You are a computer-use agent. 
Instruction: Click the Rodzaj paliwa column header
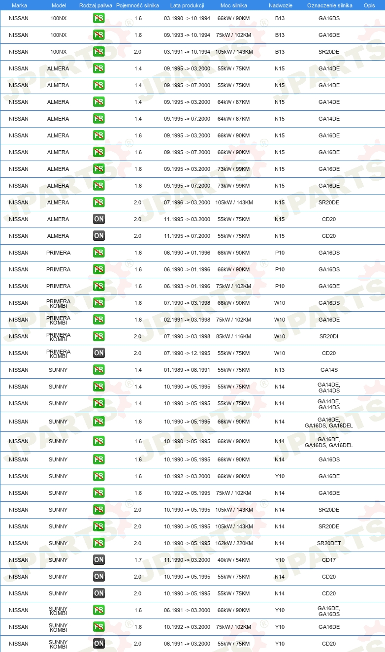coord(96,5)
